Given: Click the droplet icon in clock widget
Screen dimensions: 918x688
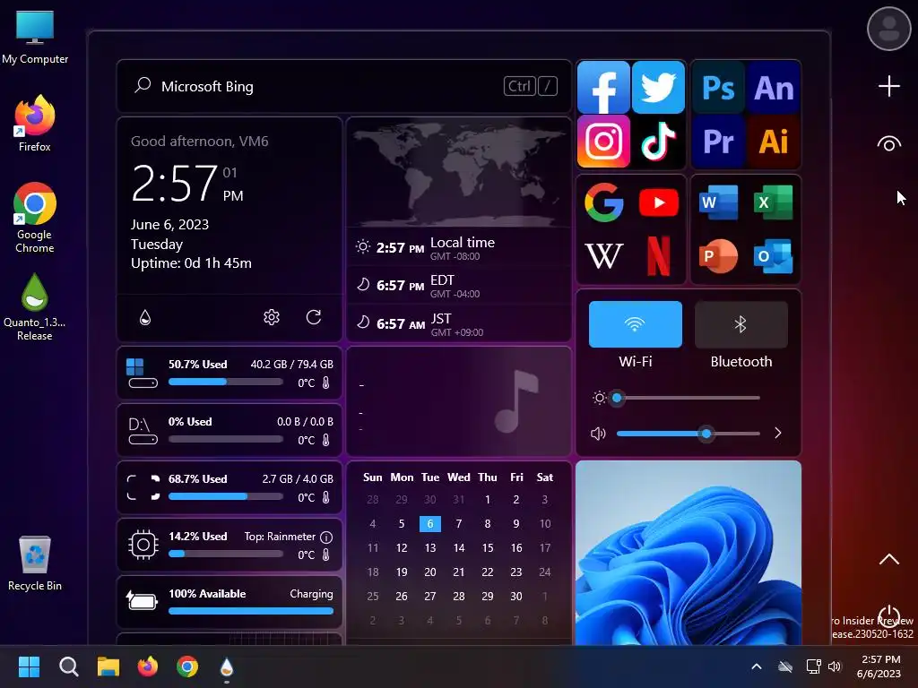Looking at the screenshot, I should [x=145, y=317].
